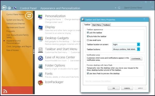Click the RSS feed icon in the red footer
Image resolution: width=155 pixels, height=96 pixels.
[x=5, y=91]
